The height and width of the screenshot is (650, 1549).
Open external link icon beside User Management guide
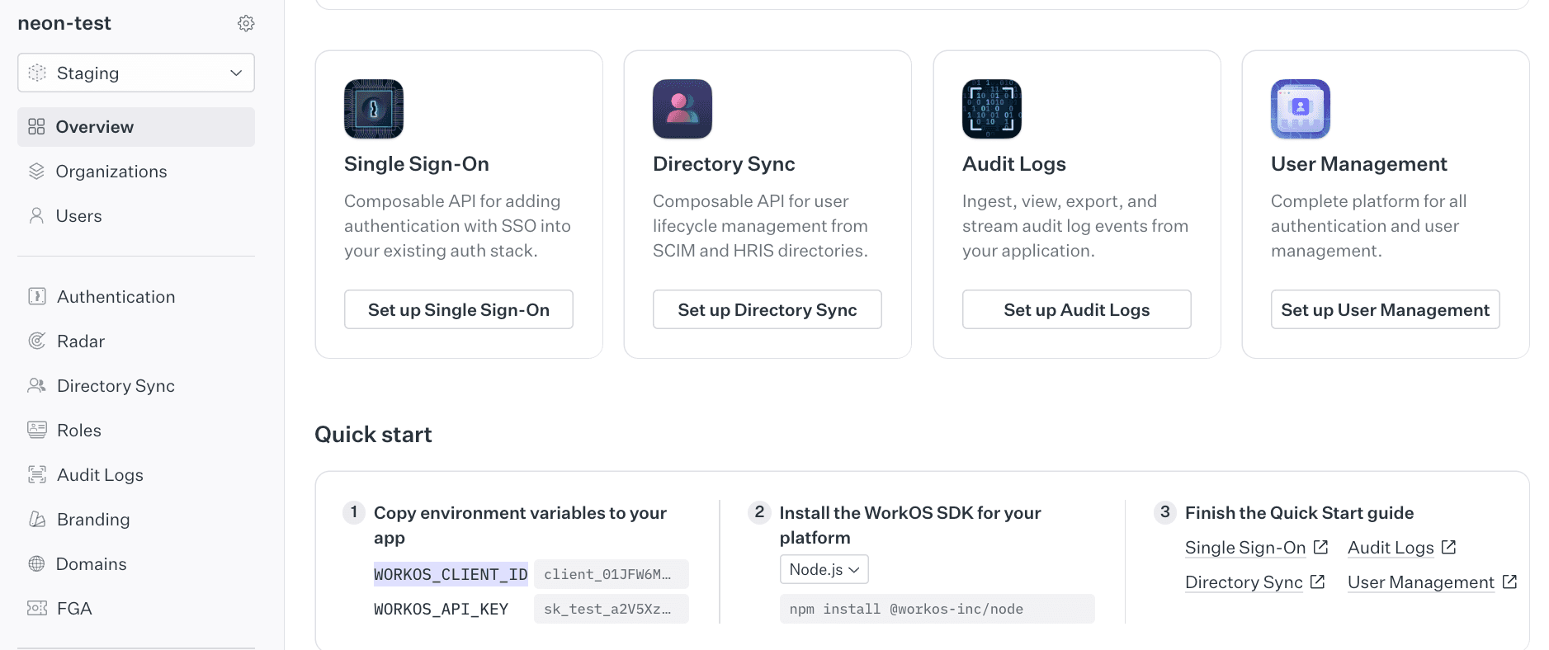pyautogui.click(x=1509, y=582)
